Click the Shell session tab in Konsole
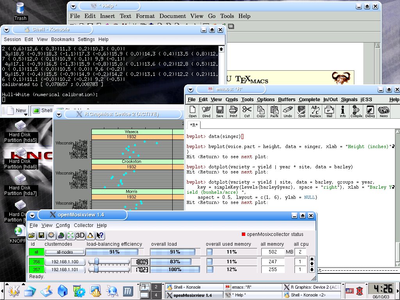The width and height of the screenshot is (400, 300). (42, 111)
